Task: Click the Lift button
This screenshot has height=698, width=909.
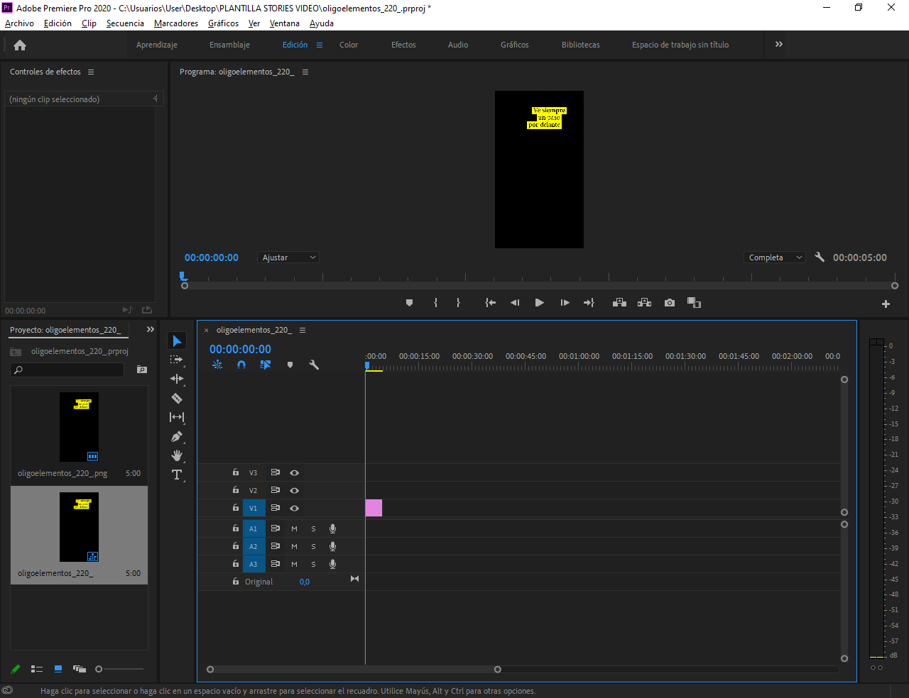Action: tap(619, 303)
